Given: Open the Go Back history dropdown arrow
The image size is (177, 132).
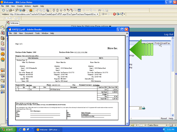Looking at the screenshot, I should tap(106, 14).
